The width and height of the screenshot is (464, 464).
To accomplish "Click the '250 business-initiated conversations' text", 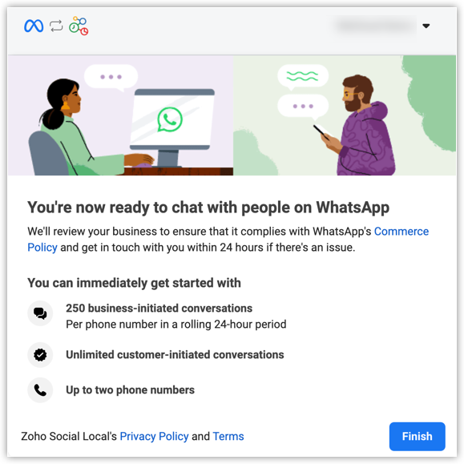I will [x=159, y=309].
